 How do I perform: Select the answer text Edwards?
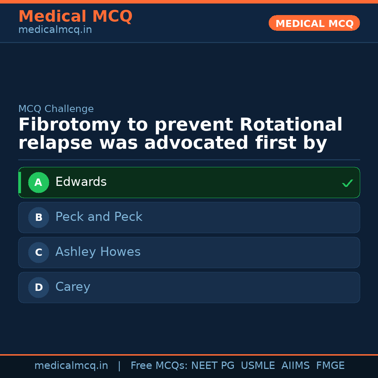(81, 182)
